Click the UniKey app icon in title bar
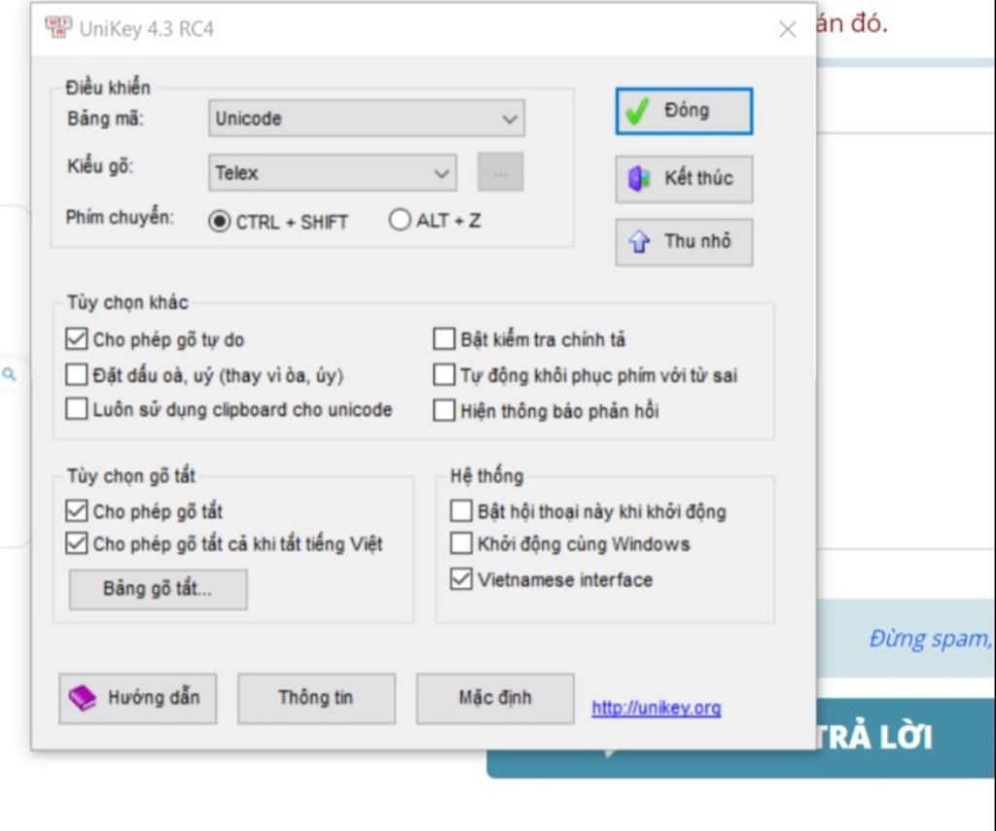The image size is (996, 831). click(x=57, y=27)
